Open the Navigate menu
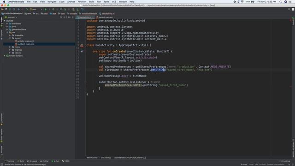The width and height of the screenshot is (295, 166). (52, 2)
